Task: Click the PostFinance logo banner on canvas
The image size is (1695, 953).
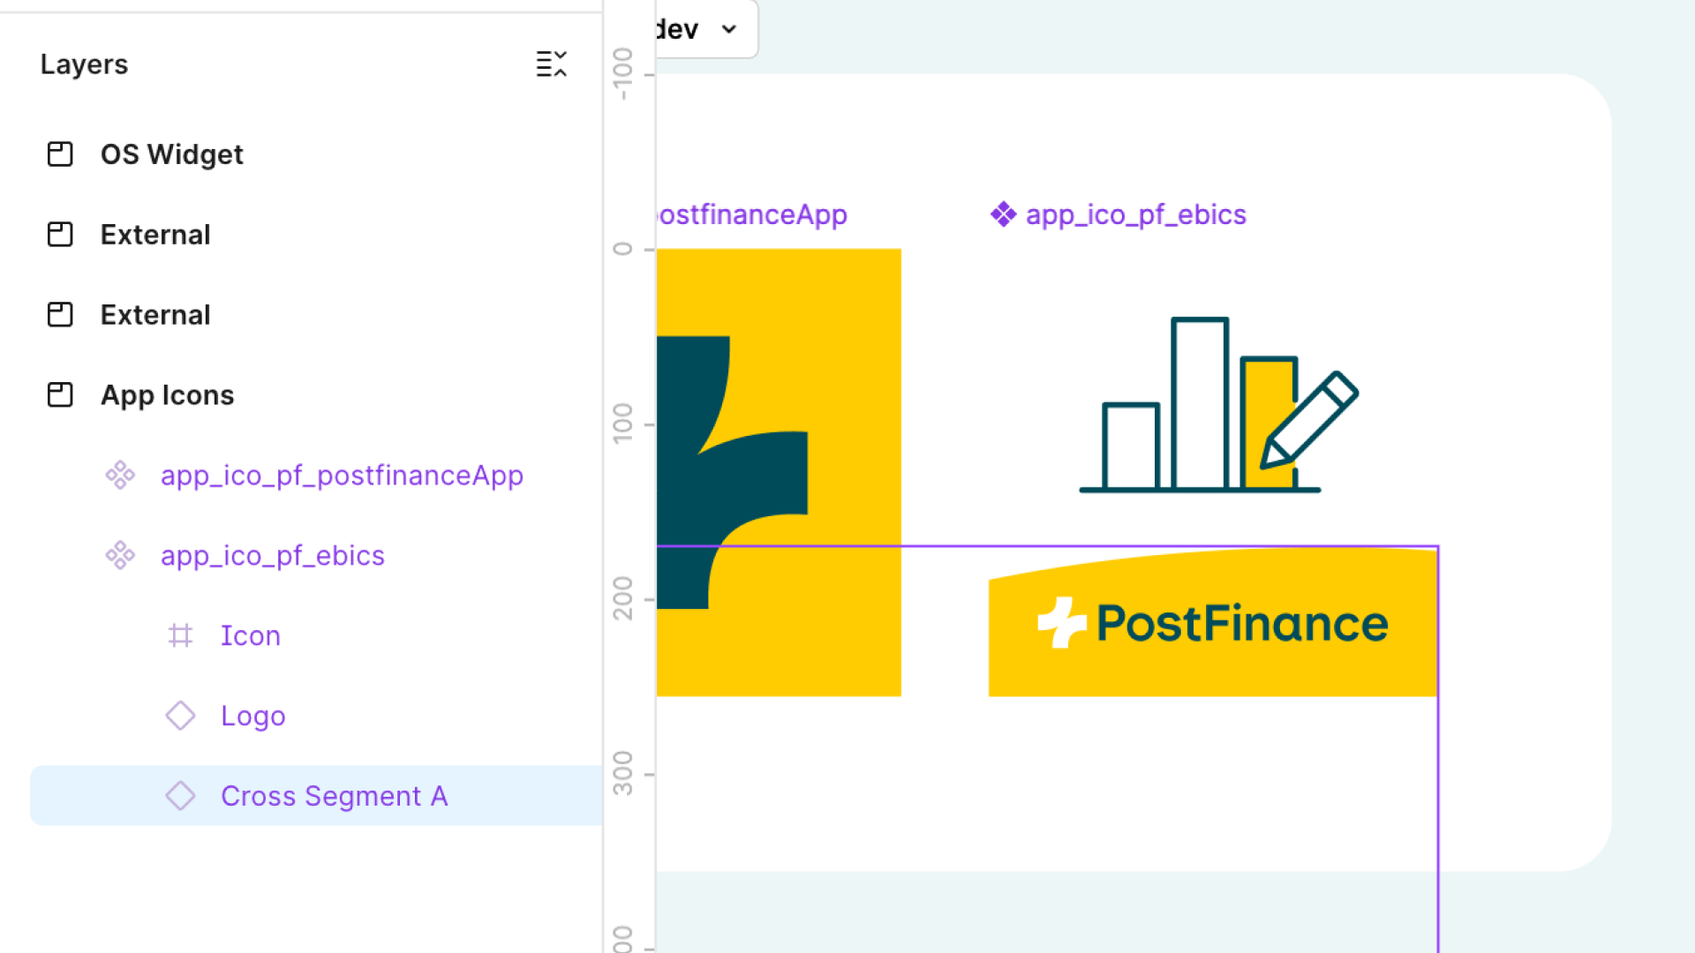Action: [x=1213, y=623]
